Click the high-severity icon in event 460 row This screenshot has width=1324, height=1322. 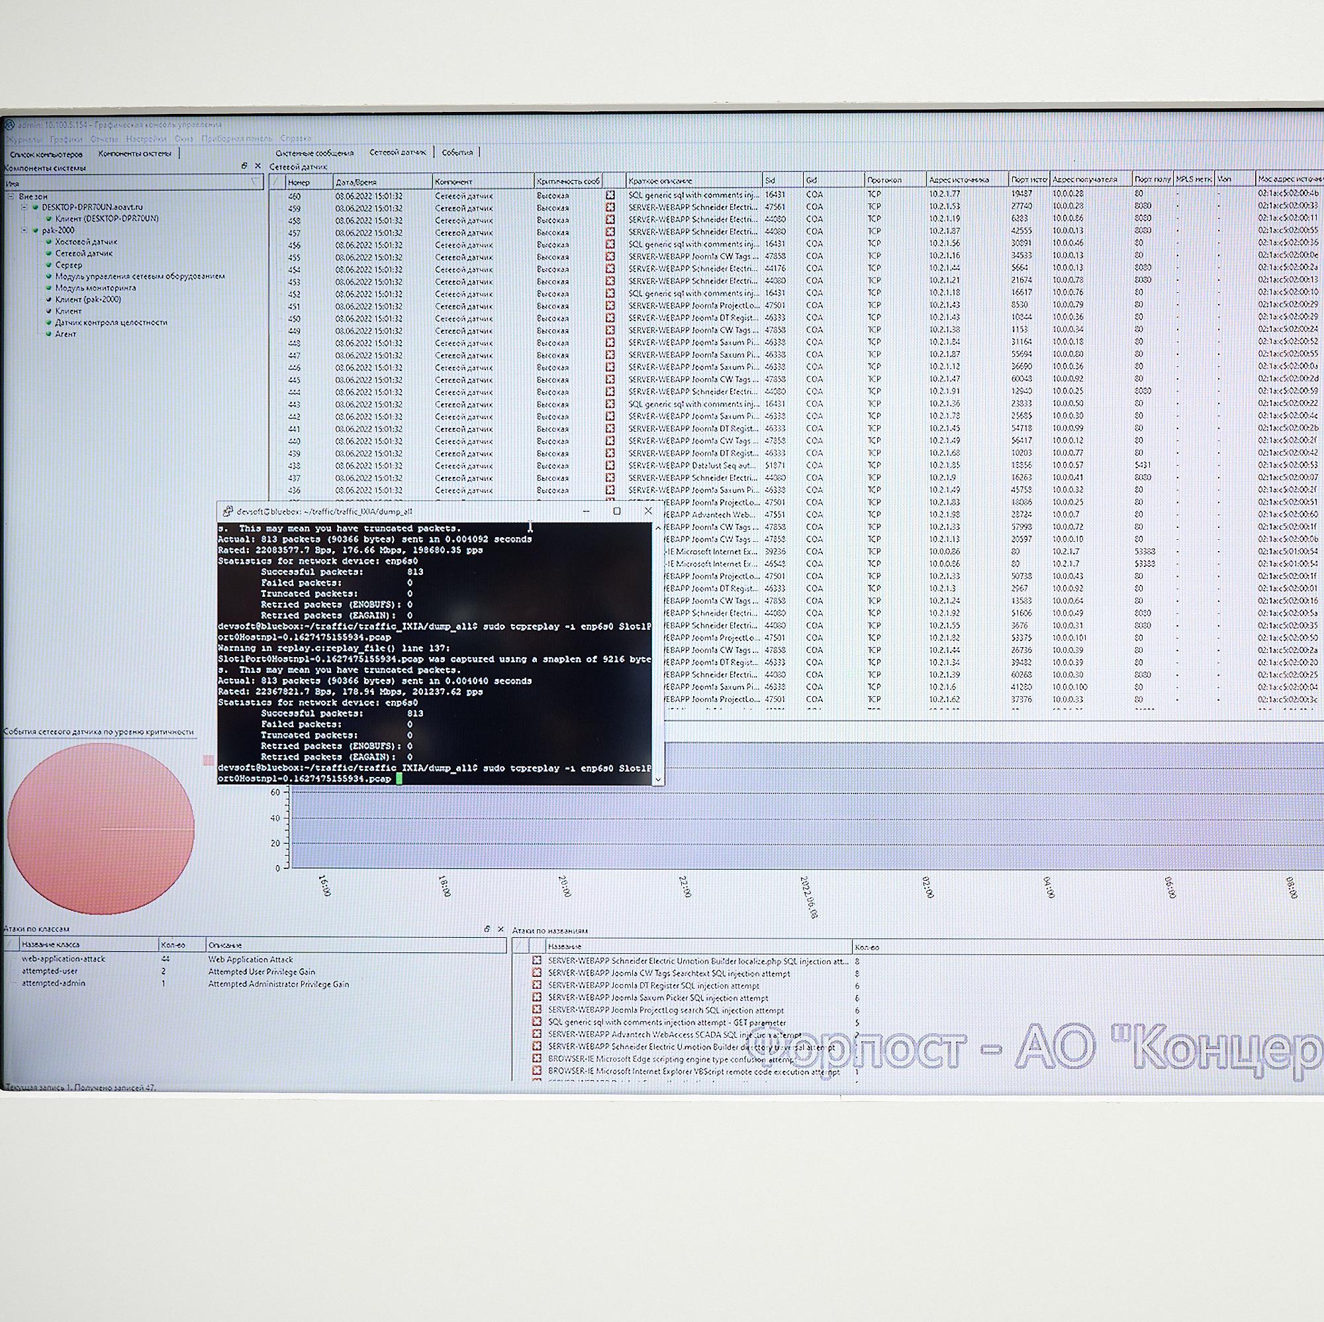[610, 195]
